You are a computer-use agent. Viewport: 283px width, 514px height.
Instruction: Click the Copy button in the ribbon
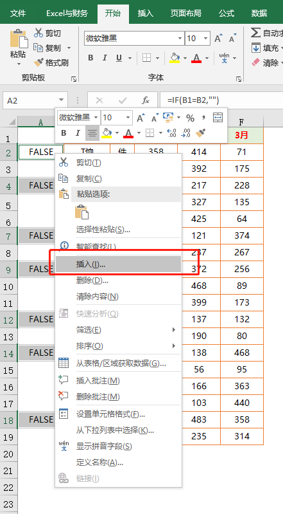(x=47, y=48)
